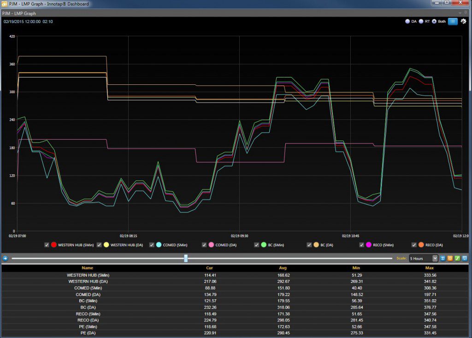Uncheck the RECO (DA) series checkbox
This screenshot has width=472, height=338.
pos(414,245)
